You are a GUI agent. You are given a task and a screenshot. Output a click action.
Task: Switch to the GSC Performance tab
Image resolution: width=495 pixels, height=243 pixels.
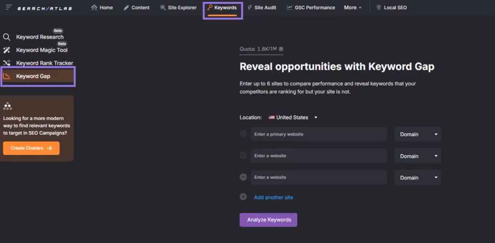pyautogui.click(x=310, y=8)
